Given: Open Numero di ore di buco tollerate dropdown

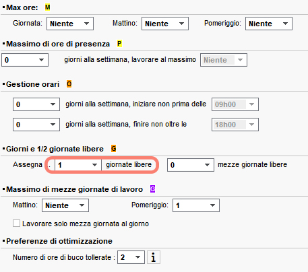Looking at the screenshot, I should [131, 257].
